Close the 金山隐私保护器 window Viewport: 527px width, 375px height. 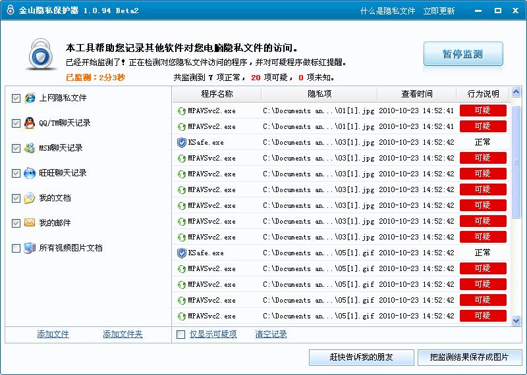tap(515, 11)
